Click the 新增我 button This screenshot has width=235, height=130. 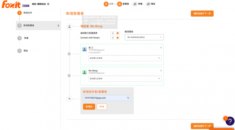(x=89, y=106)
